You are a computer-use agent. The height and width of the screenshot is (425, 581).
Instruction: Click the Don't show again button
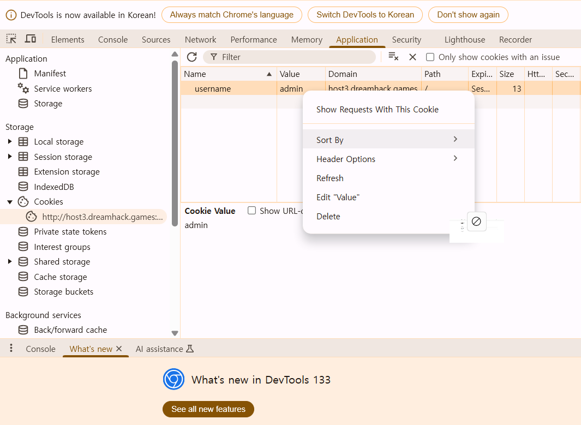coord(468,15)
